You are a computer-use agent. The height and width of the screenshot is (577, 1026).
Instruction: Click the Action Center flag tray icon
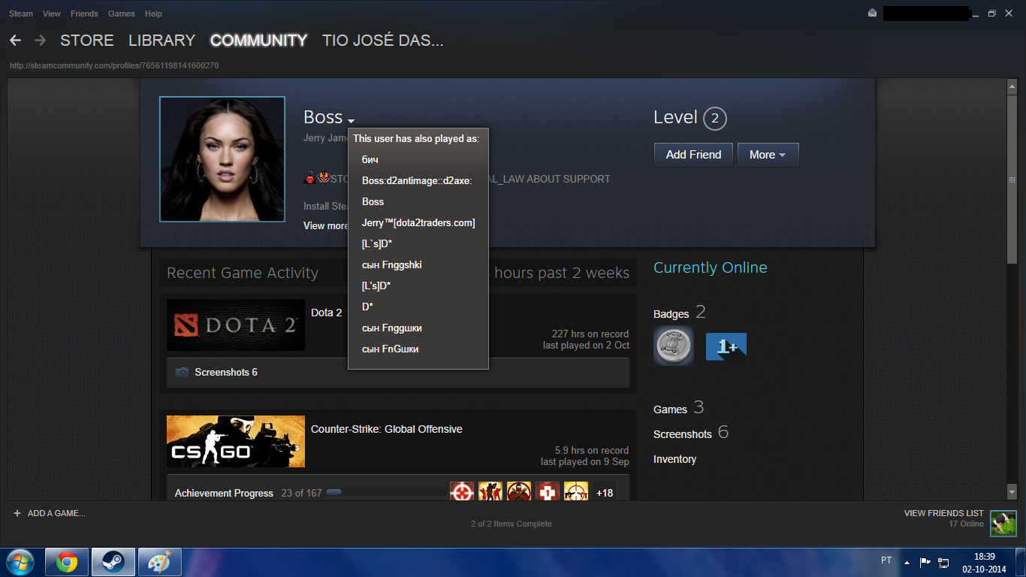pyautogui.click(x=925, y=562)
